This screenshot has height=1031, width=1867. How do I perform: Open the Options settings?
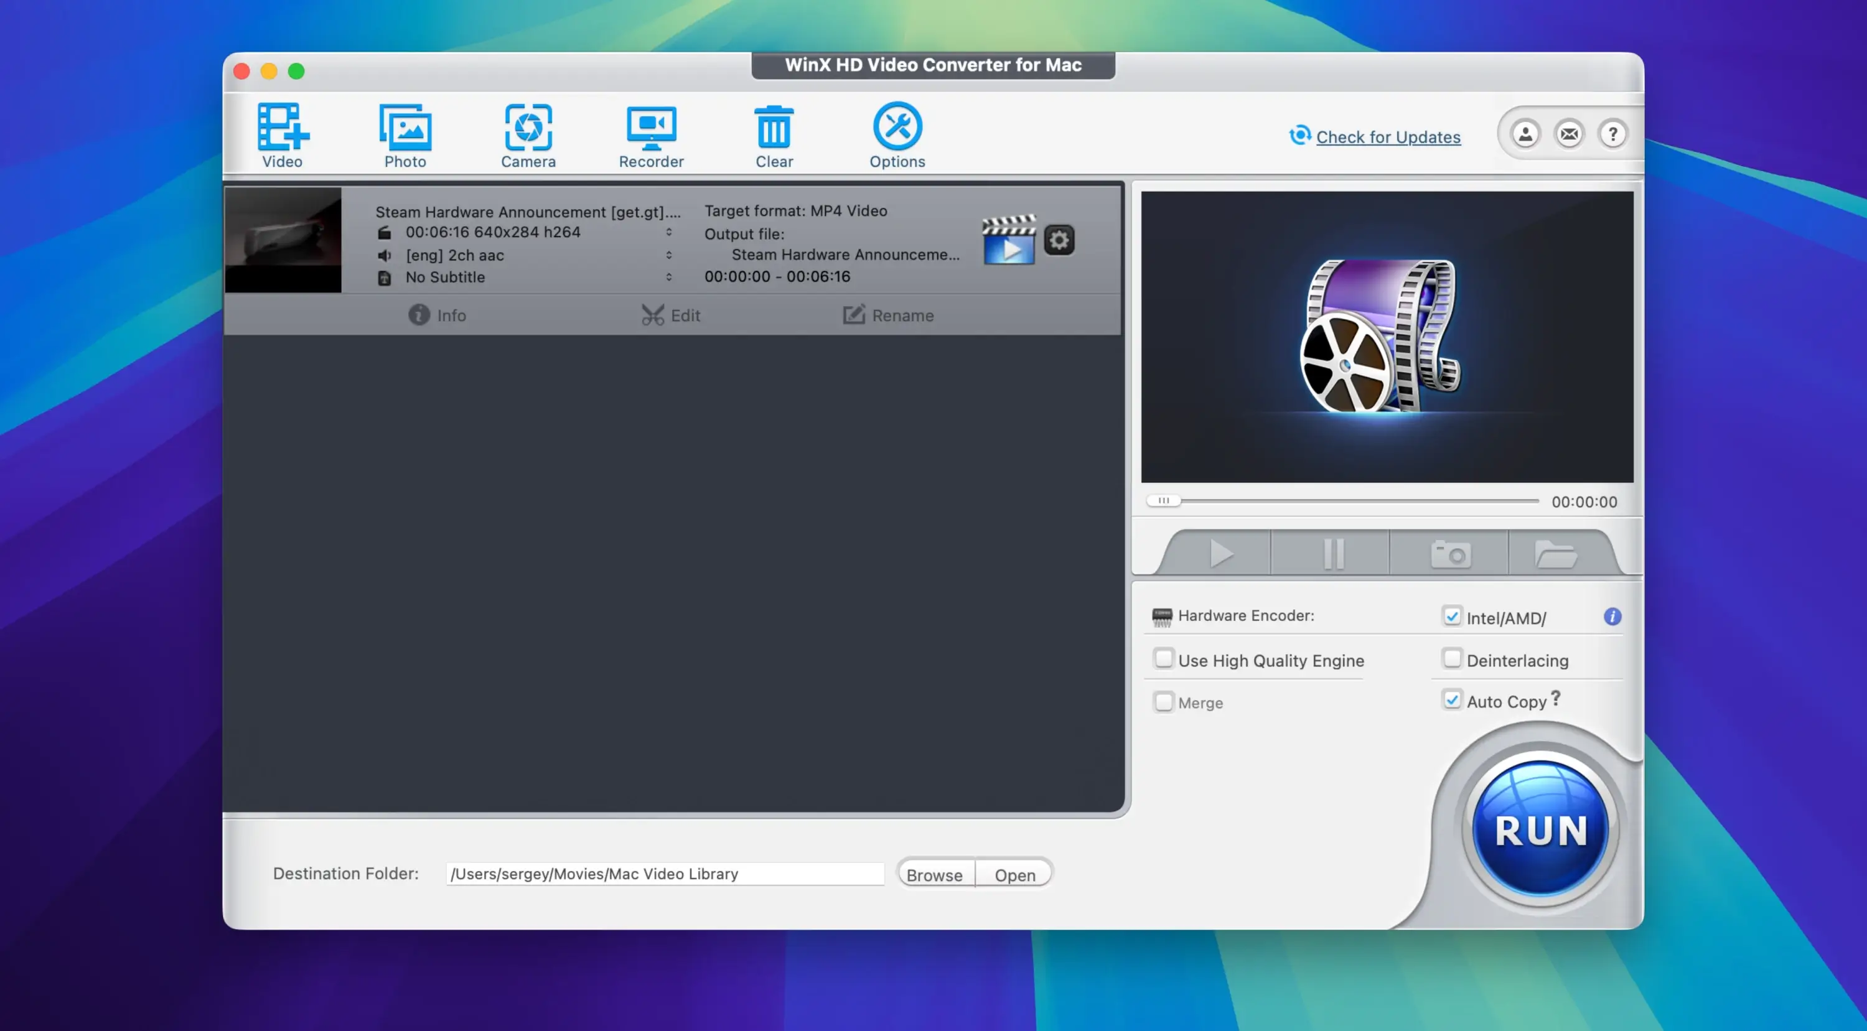coord(897,136)
